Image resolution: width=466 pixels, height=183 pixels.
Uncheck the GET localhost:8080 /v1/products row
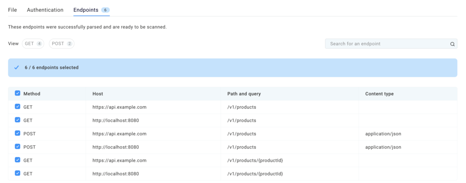pos(17,120)
